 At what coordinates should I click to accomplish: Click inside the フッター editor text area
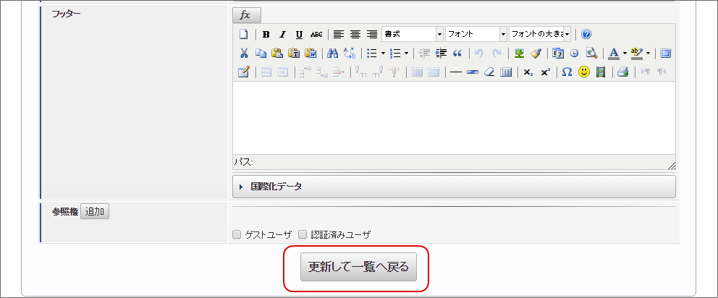click(454, 118)
